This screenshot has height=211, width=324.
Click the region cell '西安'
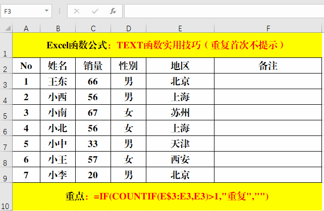[180, 160]
